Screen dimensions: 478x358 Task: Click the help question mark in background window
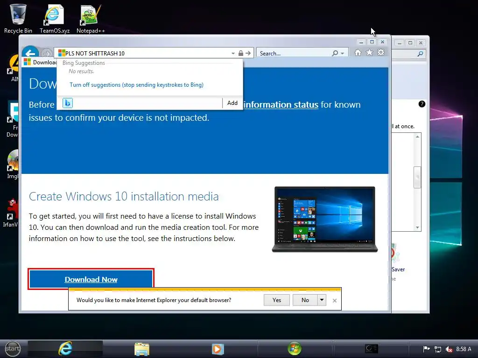click(422, 104)
